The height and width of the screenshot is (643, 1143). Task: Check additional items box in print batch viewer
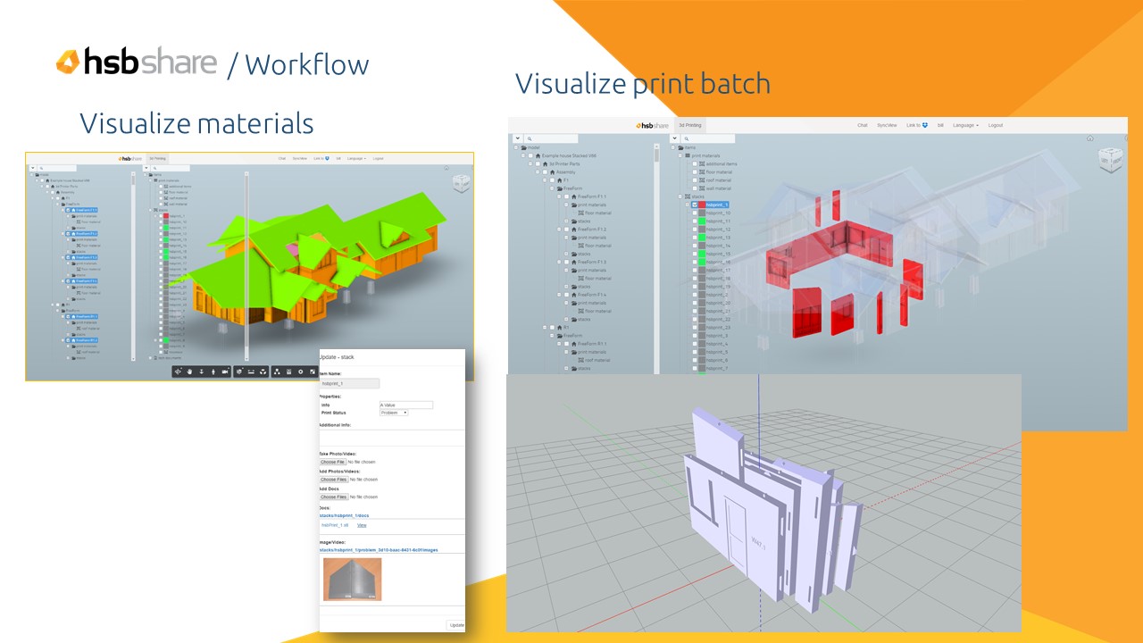(694, 164)
